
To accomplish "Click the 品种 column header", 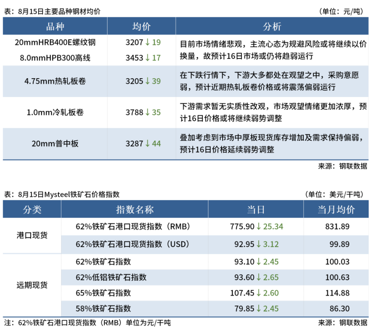I will [x=55, y=27].
